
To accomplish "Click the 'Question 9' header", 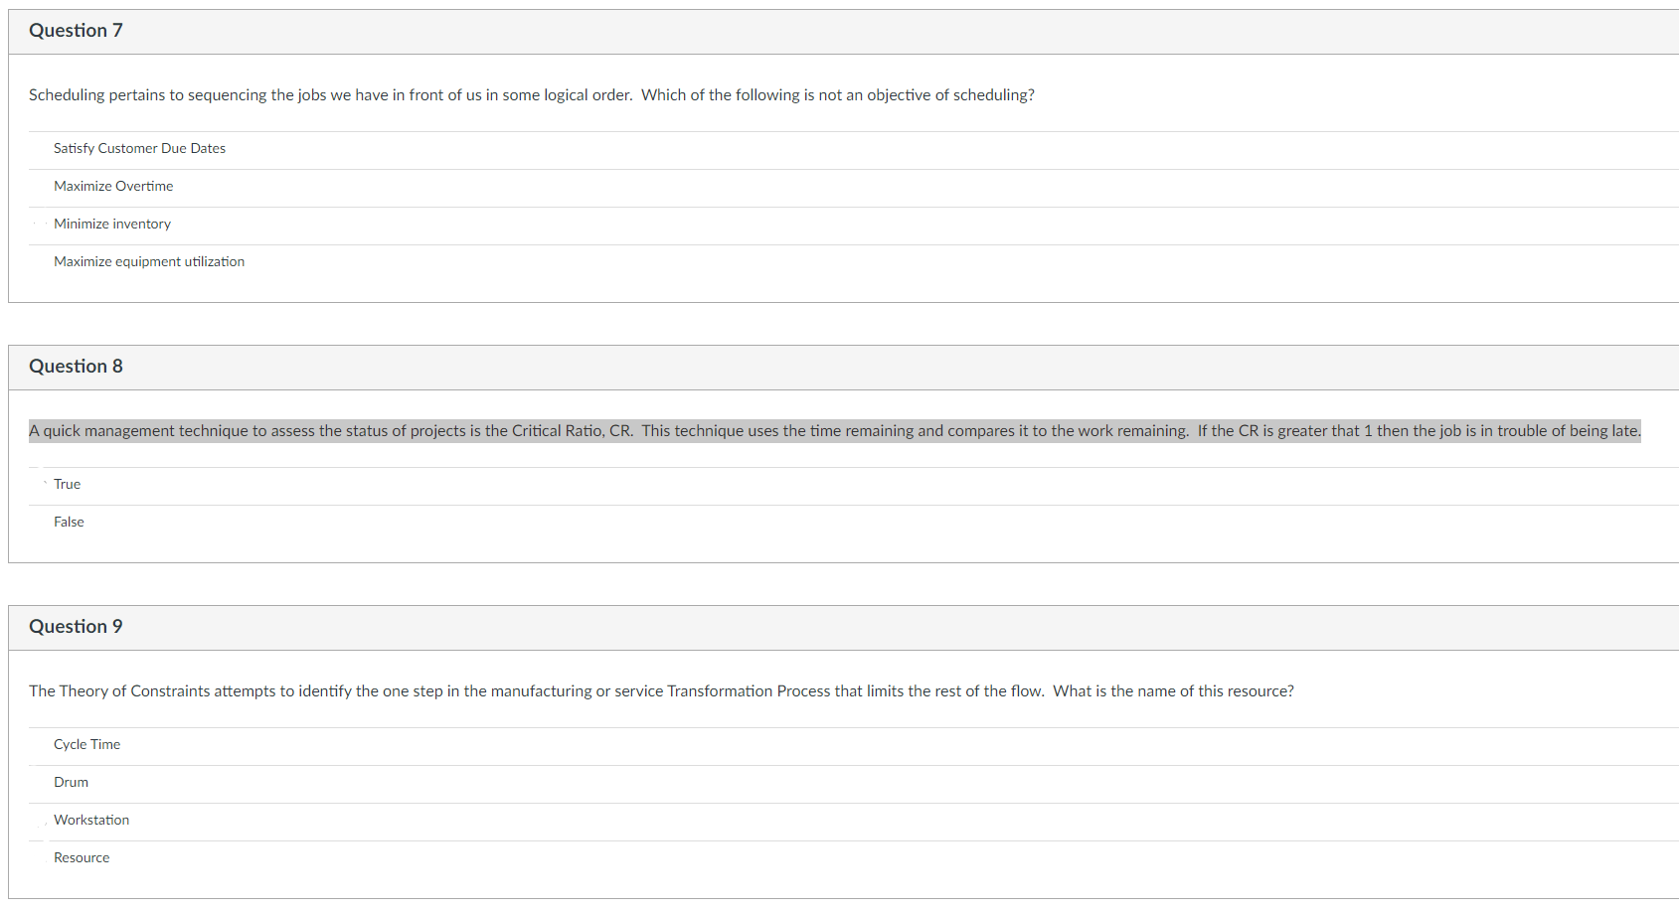I will [76, 626].
